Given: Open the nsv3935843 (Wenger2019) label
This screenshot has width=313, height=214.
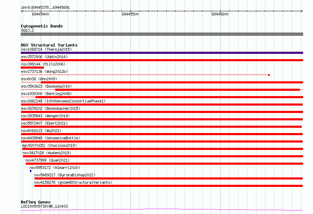Looking at the screenshot, I should [x=45, y=116].
